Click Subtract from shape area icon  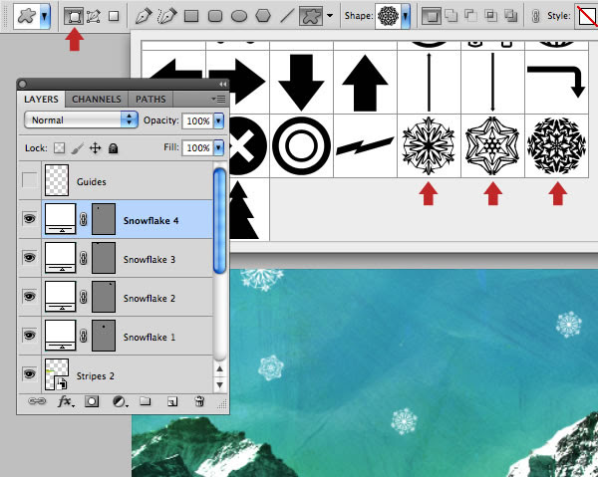[470, 16]
